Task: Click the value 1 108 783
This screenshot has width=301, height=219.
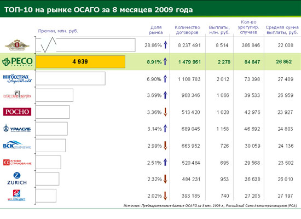Action: (189, 79)
